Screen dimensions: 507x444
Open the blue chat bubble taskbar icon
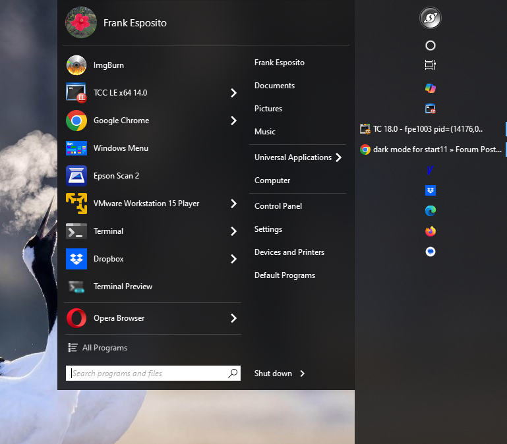pyautogui.click(x=431, y=252)
